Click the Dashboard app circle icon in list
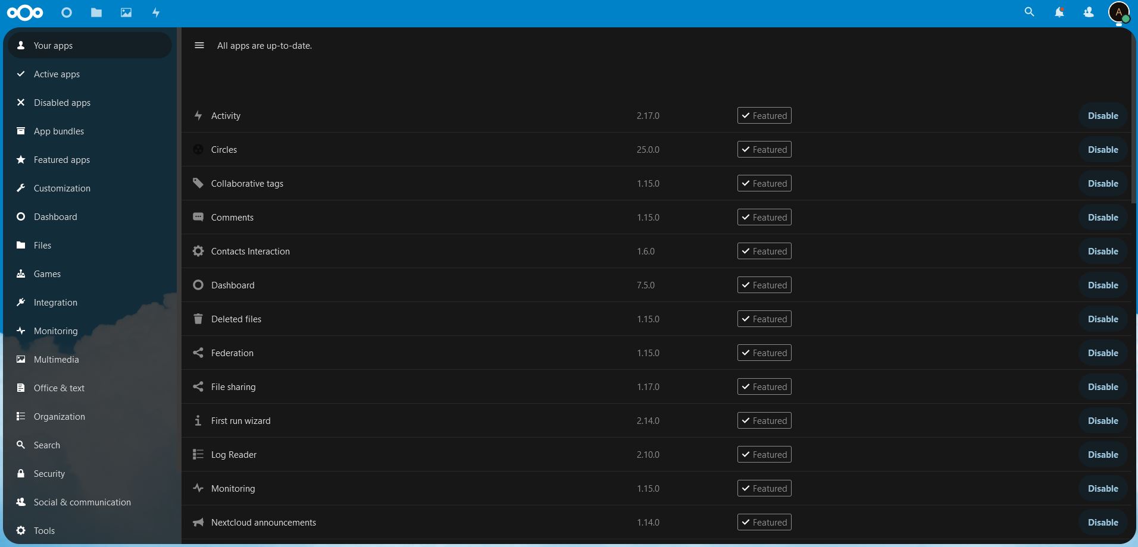The image size is (1138, 547). pyautogui.click(x=198, y=285)
